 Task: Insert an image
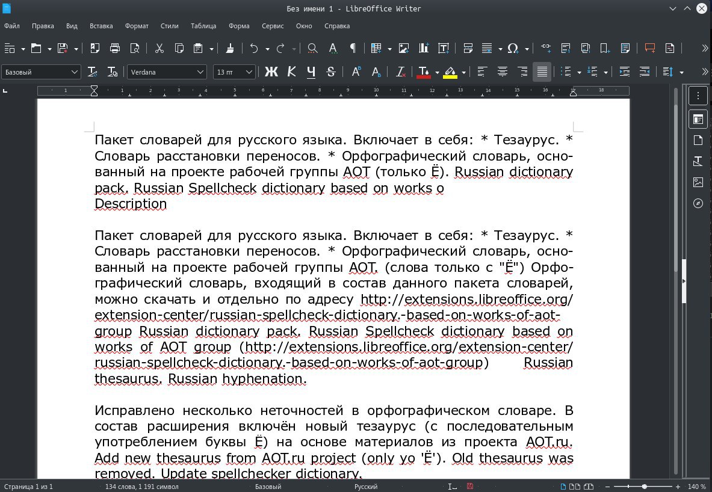[x=404, y=48]
